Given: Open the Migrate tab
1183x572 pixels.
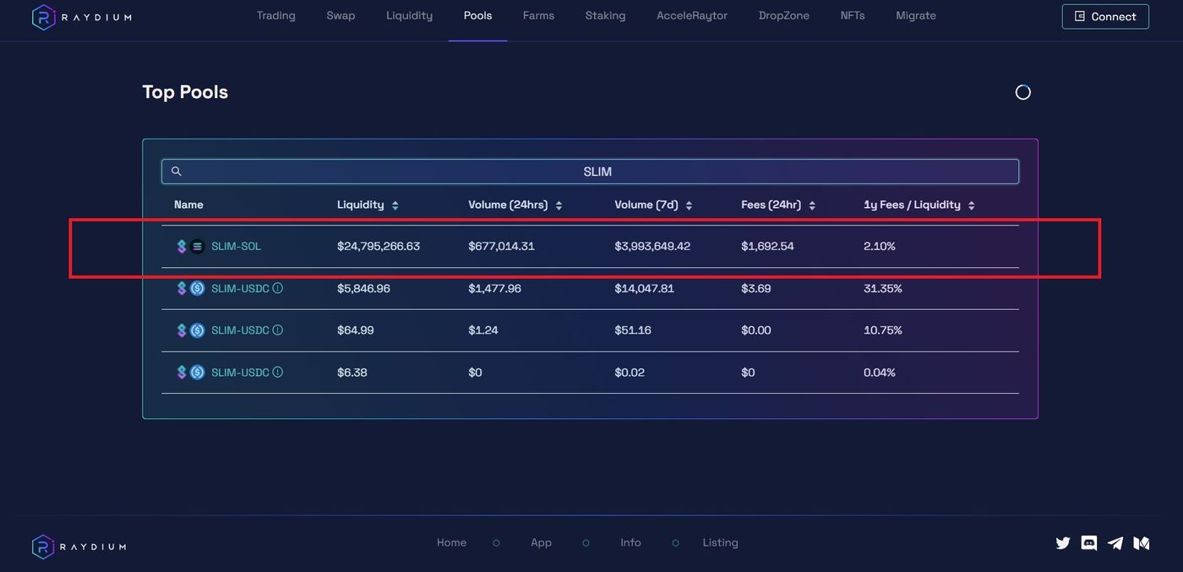Looking at the screenshot, I should click(916, 15).
